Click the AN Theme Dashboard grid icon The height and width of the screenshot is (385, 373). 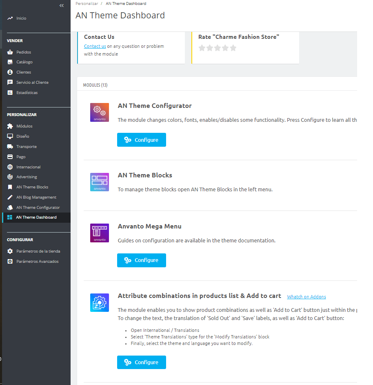9,217
